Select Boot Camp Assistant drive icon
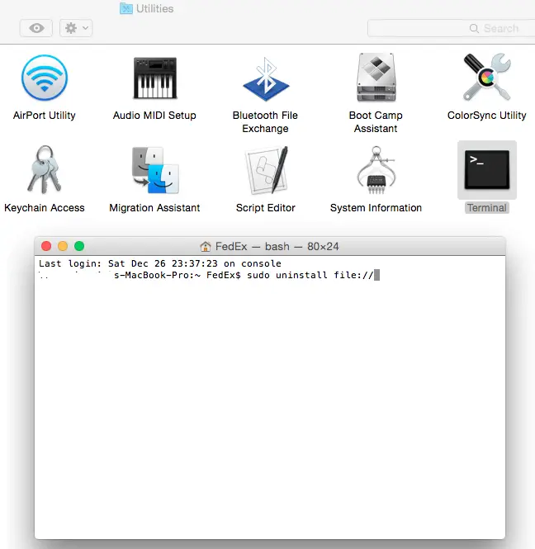The height and width of the screenshot is (549, 535). coord(376,78)
